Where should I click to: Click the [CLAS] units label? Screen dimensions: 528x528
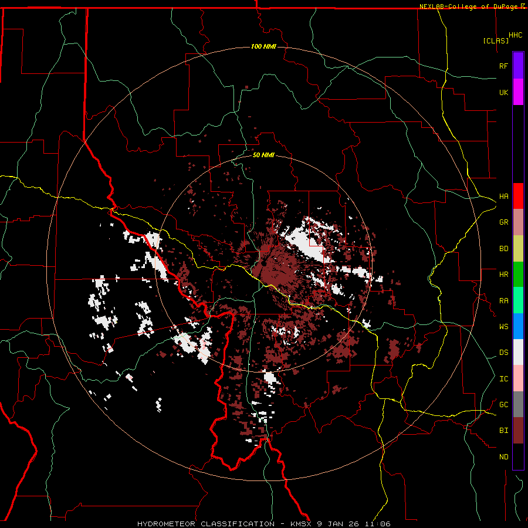496,40
